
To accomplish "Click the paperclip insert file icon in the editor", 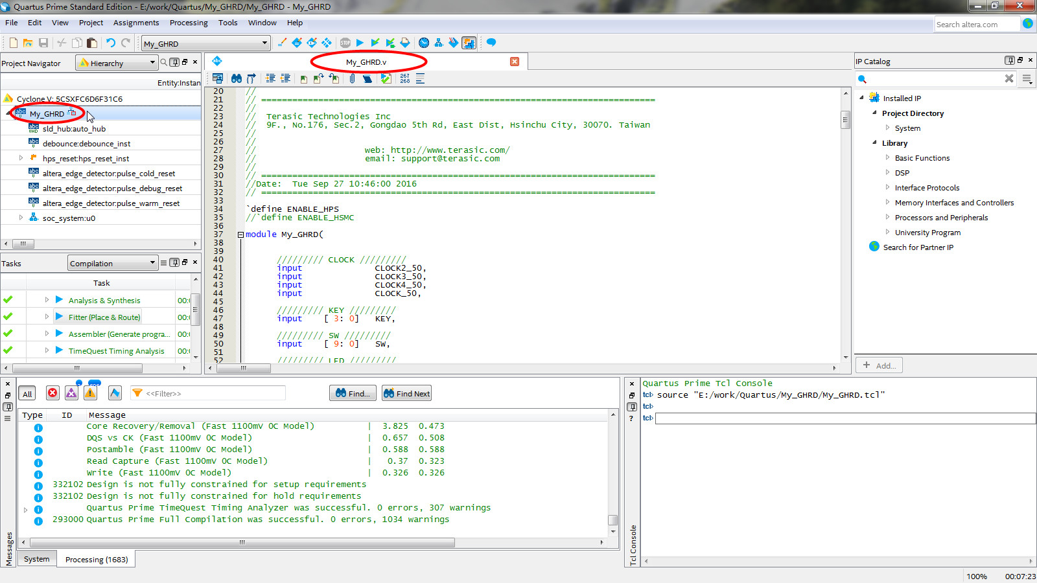I will (x=352, y=78).
